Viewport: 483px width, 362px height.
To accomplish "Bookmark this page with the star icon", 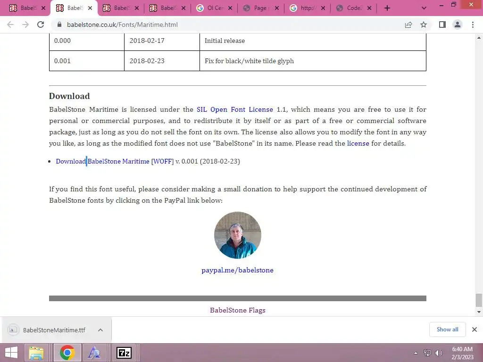I will tap(424, 25).
